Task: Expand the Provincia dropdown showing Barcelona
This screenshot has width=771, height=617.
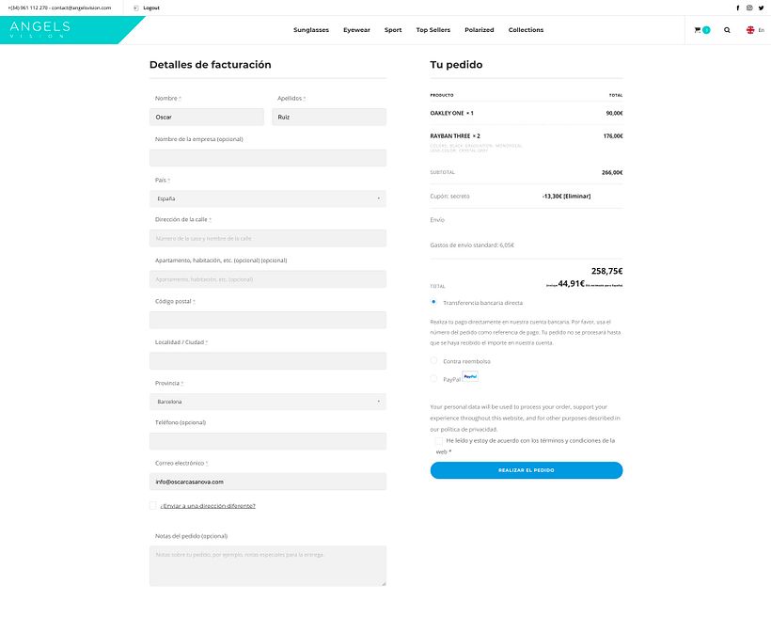Action: (268, 402)
